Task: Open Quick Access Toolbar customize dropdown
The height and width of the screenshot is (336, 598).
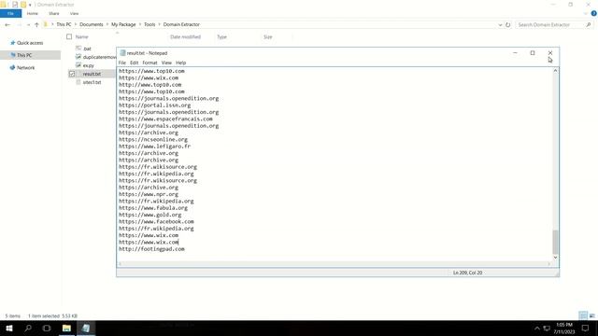Action: pos(30,5)
